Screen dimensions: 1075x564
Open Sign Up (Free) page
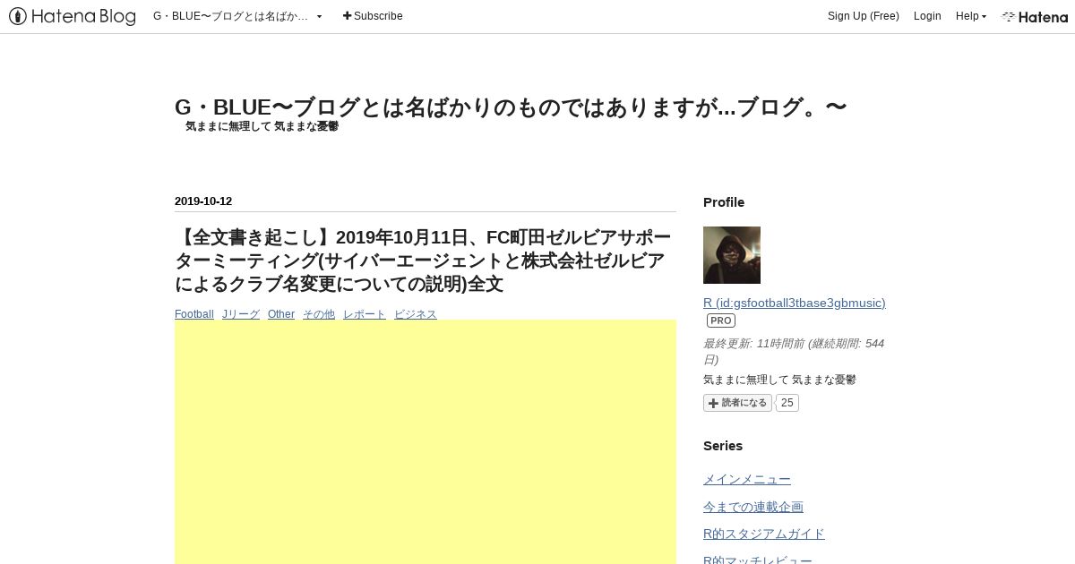(x=864, y=16)
